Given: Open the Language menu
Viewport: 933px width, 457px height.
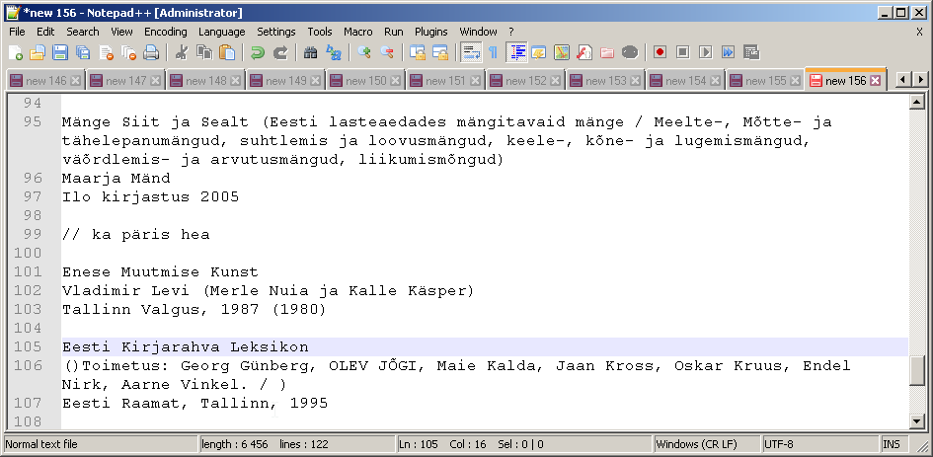Looking at the screenshot, I should 222,32.
